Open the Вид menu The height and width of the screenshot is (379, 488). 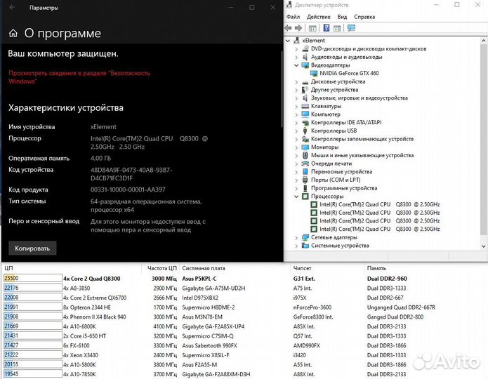tap(342, 17)
